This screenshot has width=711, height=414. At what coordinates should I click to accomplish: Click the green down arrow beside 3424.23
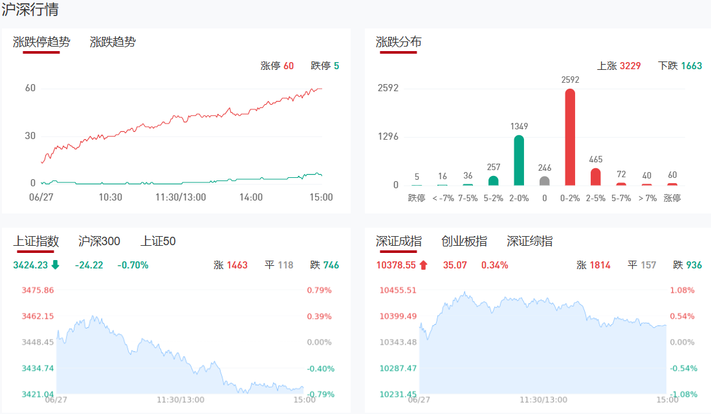[55, 265]
